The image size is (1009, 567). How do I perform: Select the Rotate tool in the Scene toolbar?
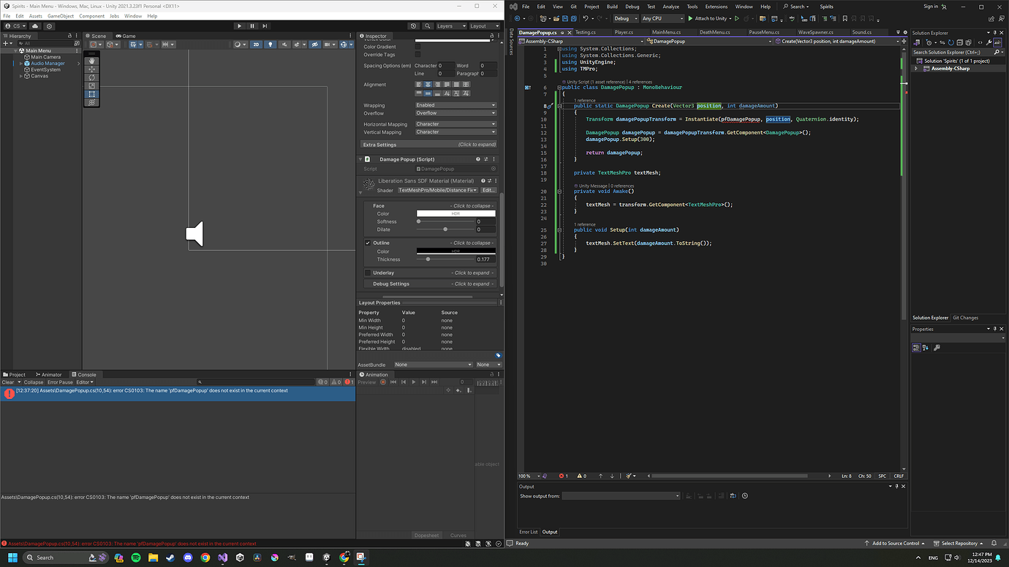[x=91, y=77]
